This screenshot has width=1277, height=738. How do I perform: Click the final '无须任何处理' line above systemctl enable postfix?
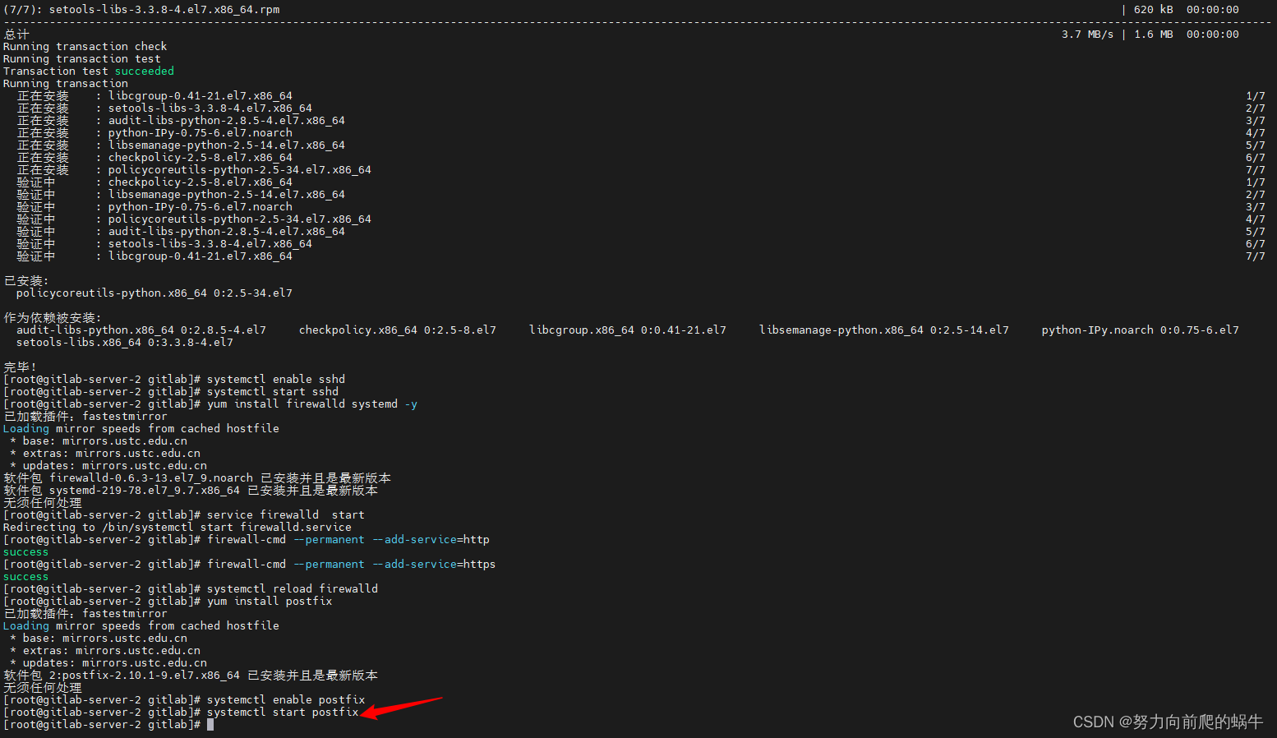(43, 688)
